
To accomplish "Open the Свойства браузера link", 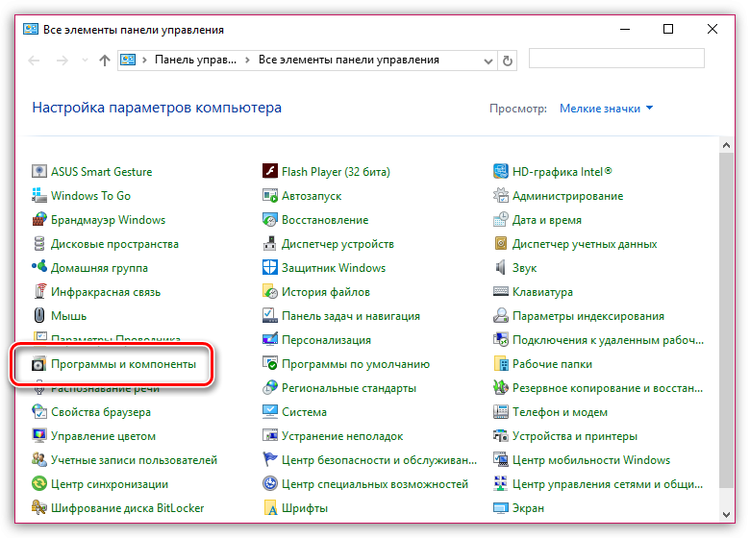I will tap(100, 412).
